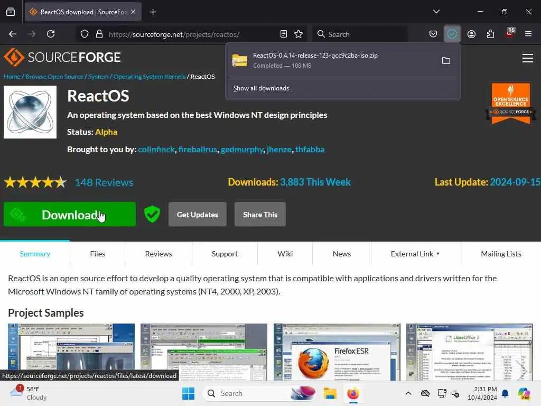The width and height of the screenshot is (541, 406).
Task: Open the Firefox account icon
Action: point(471,34)
